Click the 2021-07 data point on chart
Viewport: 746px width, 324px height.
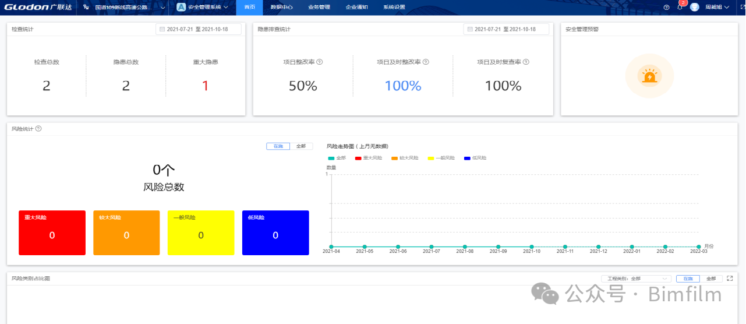(x=432, y=247)
